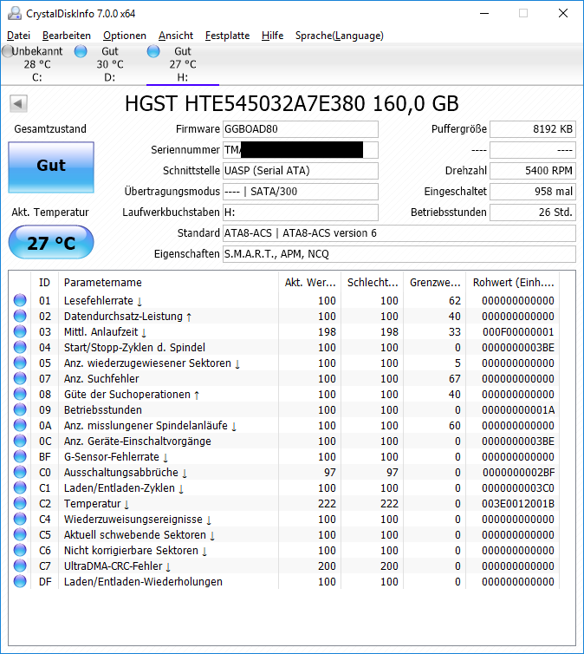
Task: Select the Lesefehlerrate parameter name
Action: (103, 301)
